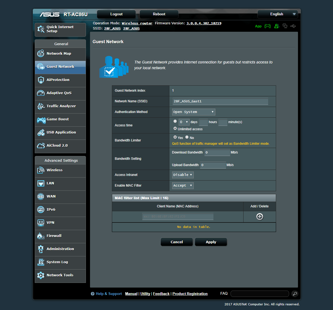Screen dimensions: 333x310
Task: Click the Network Tools icon
Action: (x=41, y=275)
